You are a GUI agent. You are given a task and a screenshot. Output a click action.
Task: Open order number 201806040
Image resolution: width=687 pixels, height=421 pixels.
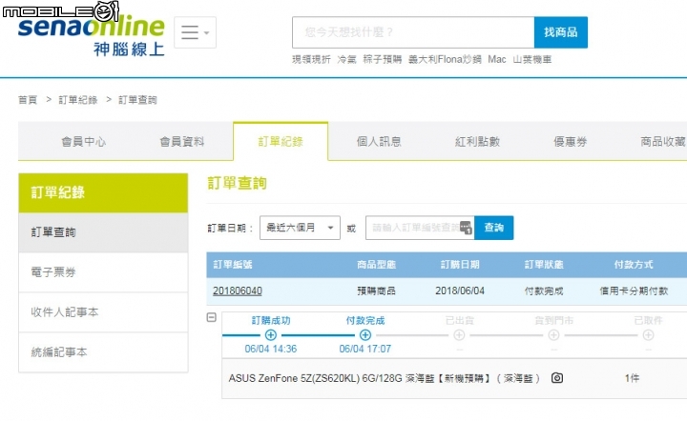pos(238,291)
